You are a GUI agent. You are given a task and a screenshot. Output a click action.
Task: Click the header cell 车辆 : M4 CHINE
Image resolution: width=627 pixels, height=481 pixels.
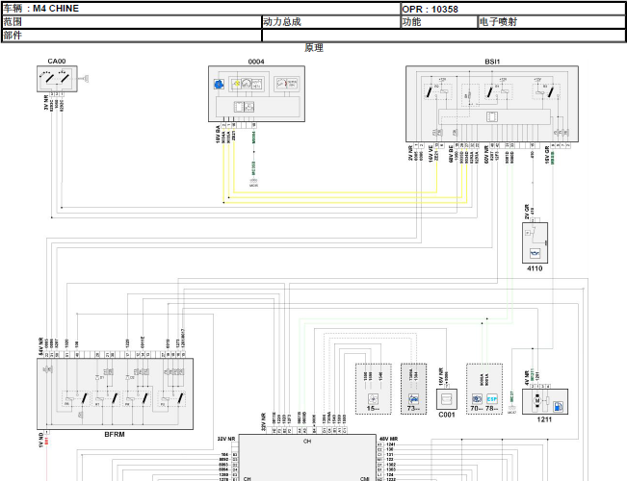coord(201,9)
